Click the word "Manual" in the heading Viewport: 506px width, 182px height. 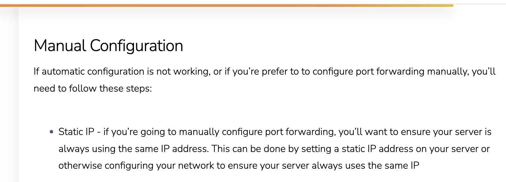click(60, 46)
